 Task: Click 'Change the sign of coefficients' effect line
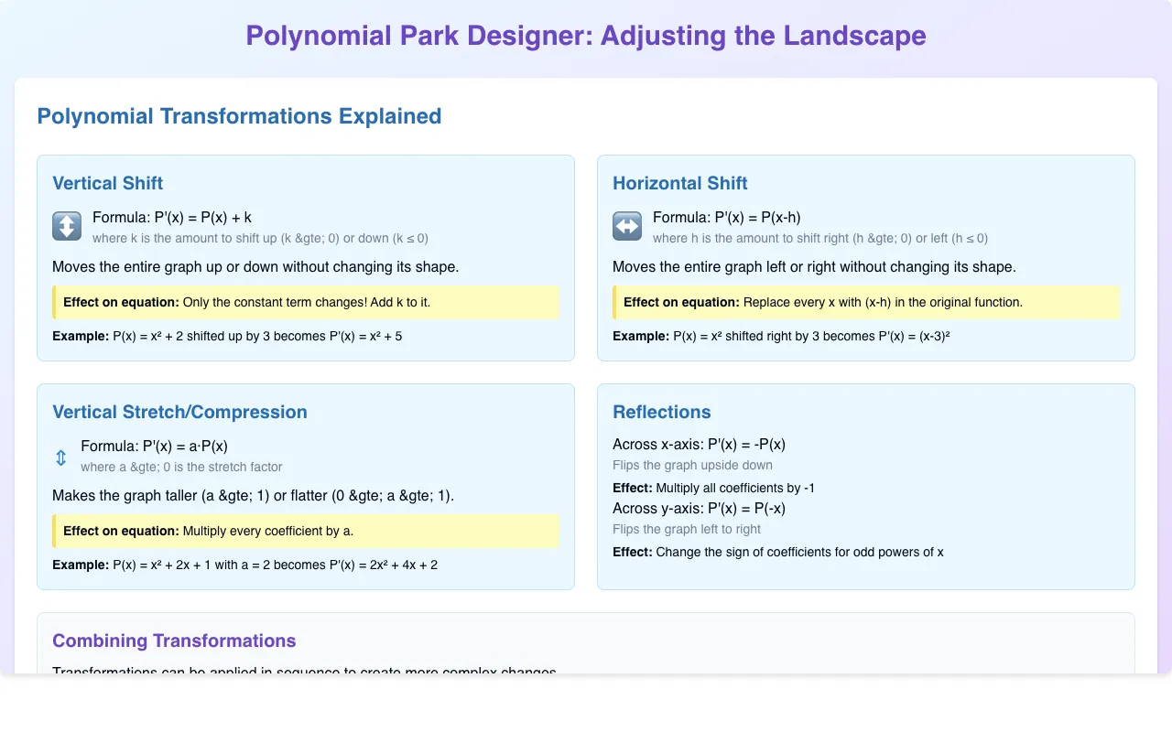[x=778, y=552]
